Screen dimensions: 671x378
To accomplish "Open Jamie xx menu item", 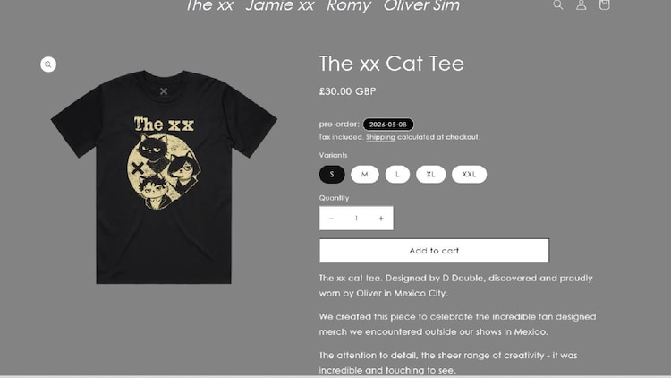I will (280, 5).
